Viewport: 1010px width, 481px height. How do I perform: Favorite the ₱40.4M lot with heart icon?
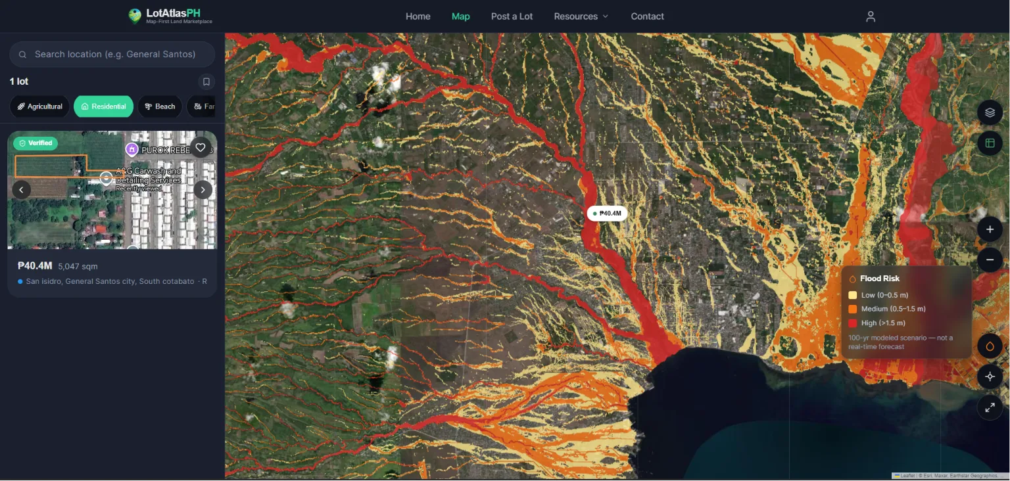pos(201,147)
